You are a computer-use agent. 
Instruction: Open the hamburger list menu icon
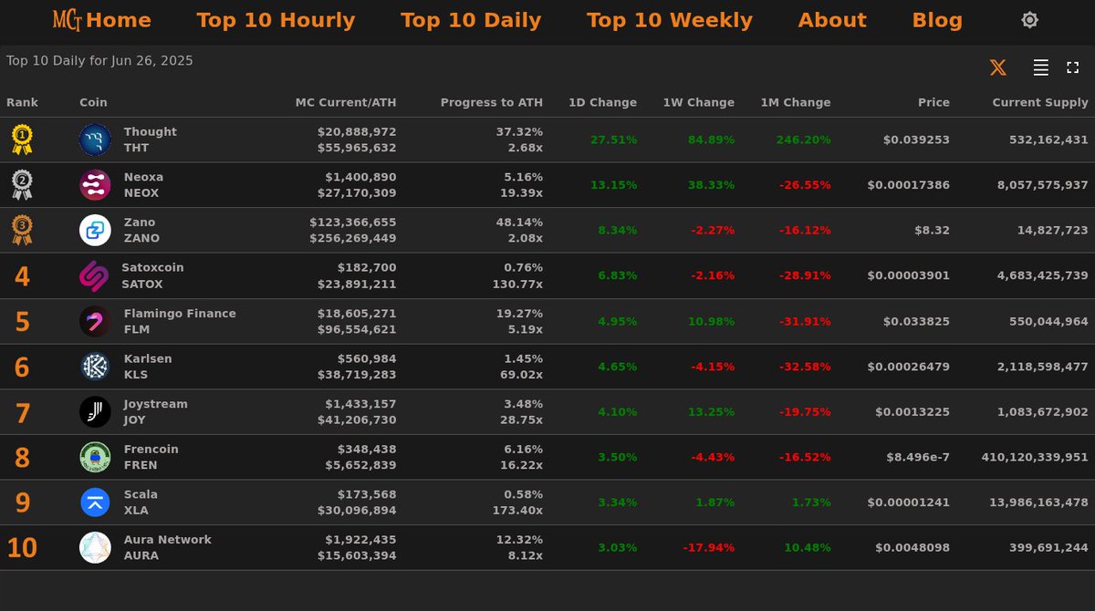point(1040,67)
